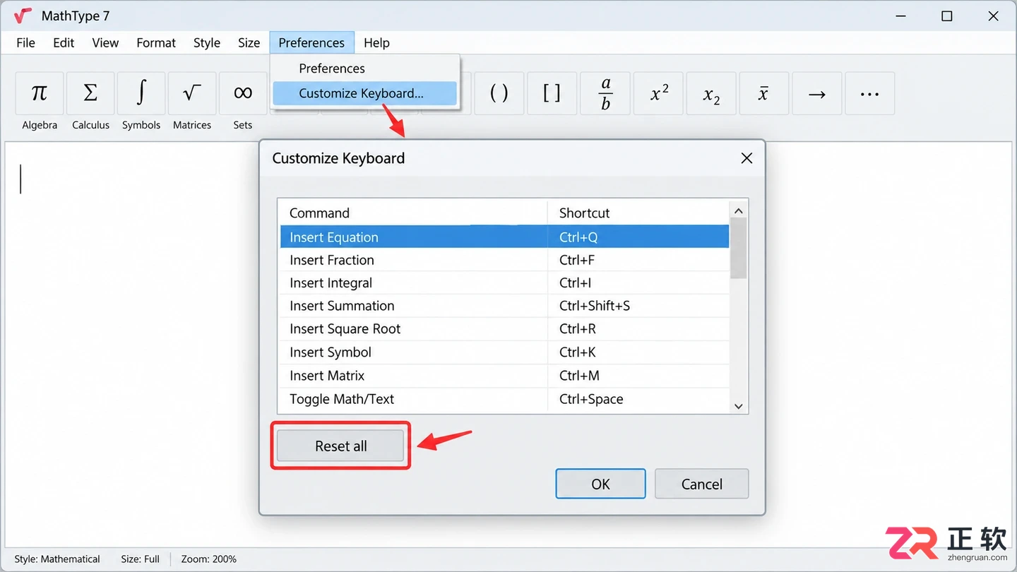The height and width of the screenshot is (572, 1017).
Task: Open the arrow symbols palette
Action: 817,93
